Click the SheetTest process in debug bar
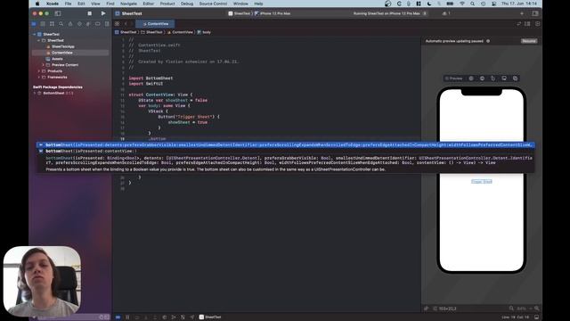The width and height of the screenshot is (570, 321). (x=210, y=317)
